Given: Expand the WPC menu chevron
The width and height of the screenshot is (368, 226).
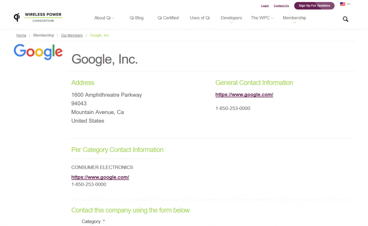Looking at the screenshot, I should pyautogui.click(x=272, y=18).
